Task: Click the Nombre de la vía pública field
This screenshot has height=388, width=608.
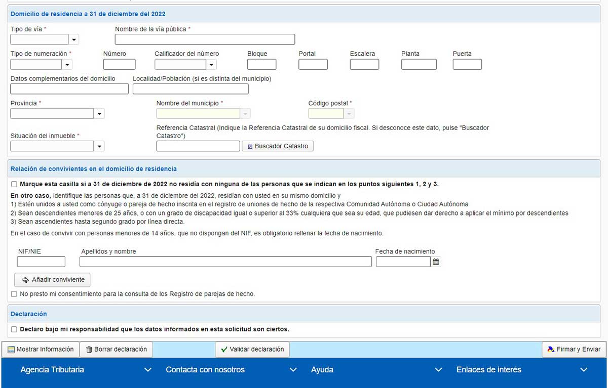Action: point(205,39)
